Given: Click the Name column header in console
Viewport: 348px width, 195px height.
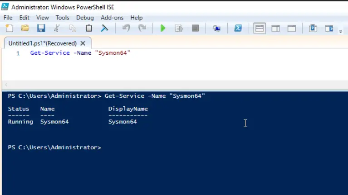Looking at the screenshot, I should pyautogui.click(x=47, y=109).
